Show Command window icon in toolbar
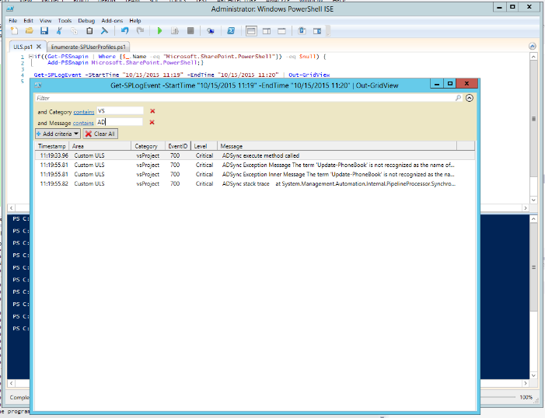545x418 pixels. (302, 31)
